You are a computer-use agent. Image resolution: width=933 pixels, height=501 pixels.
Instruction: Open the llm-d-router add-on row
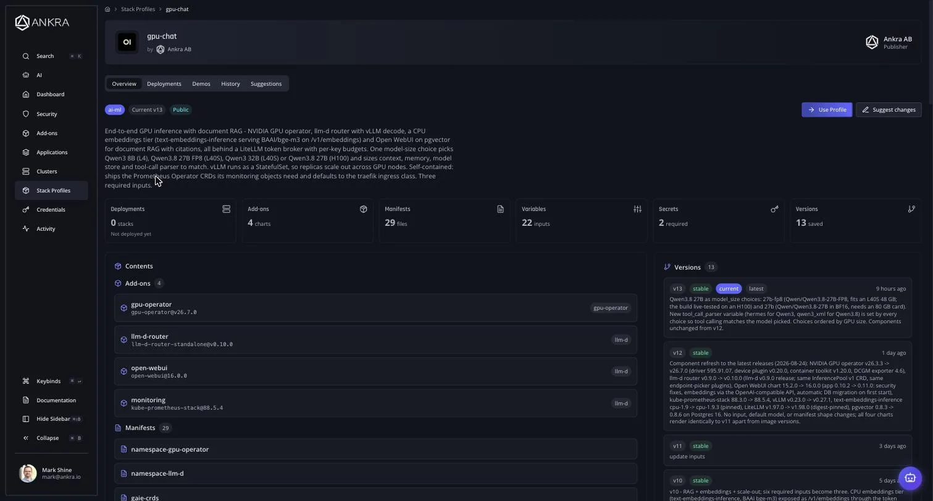pyautogui.click(x=375, y=340)
